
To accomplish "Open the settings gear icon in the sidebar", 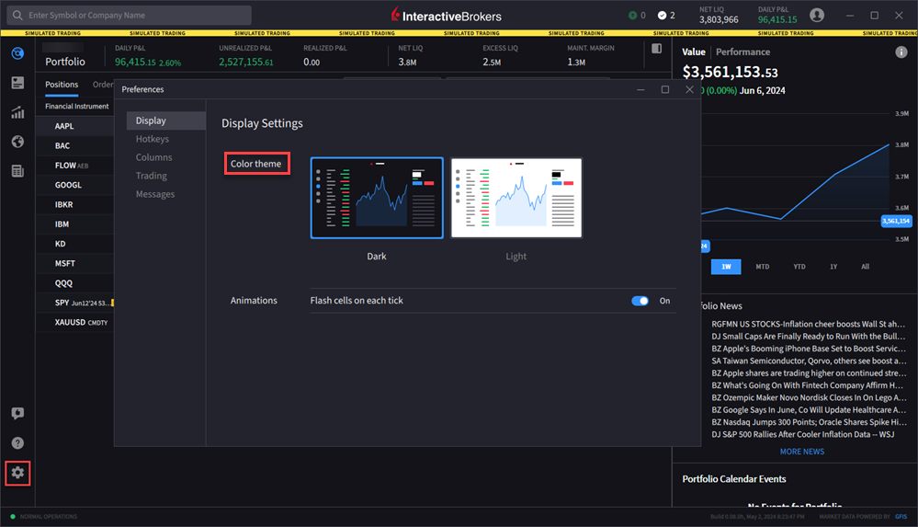I will point(17,473).
